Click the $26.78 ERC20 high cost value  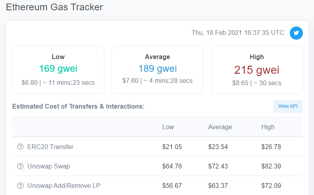271,147
